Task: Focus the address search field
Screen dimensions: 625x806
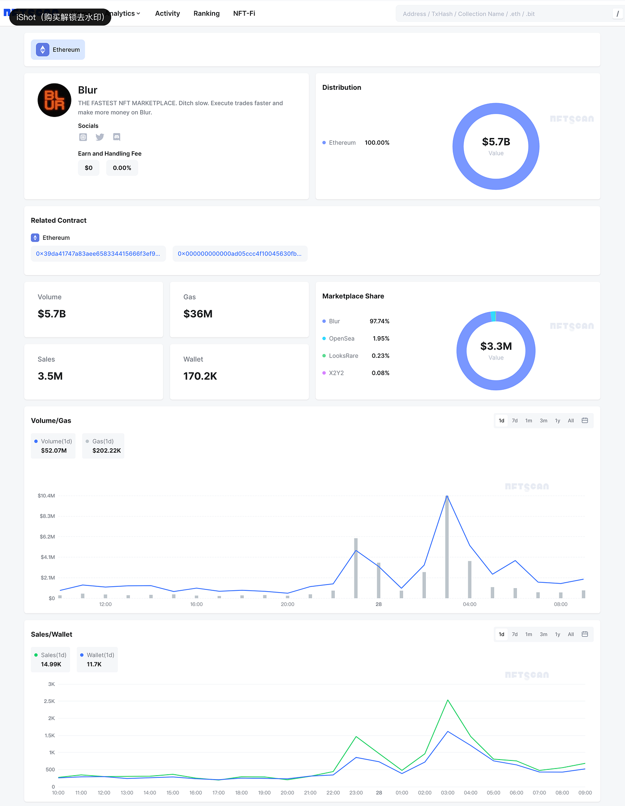Action: coord(509,14)
